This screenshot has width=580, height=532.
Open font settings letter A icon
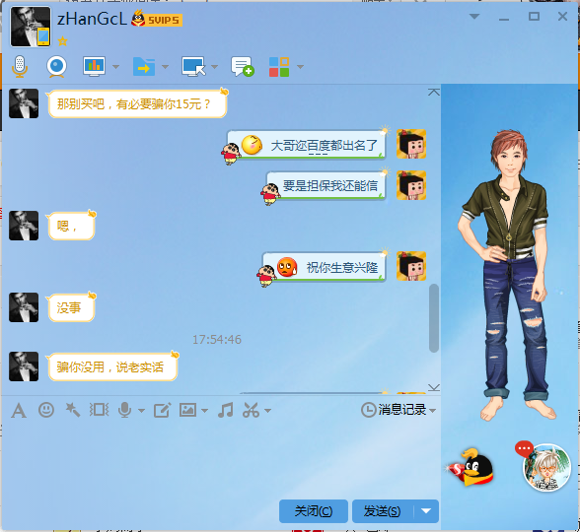pos(19,411)
